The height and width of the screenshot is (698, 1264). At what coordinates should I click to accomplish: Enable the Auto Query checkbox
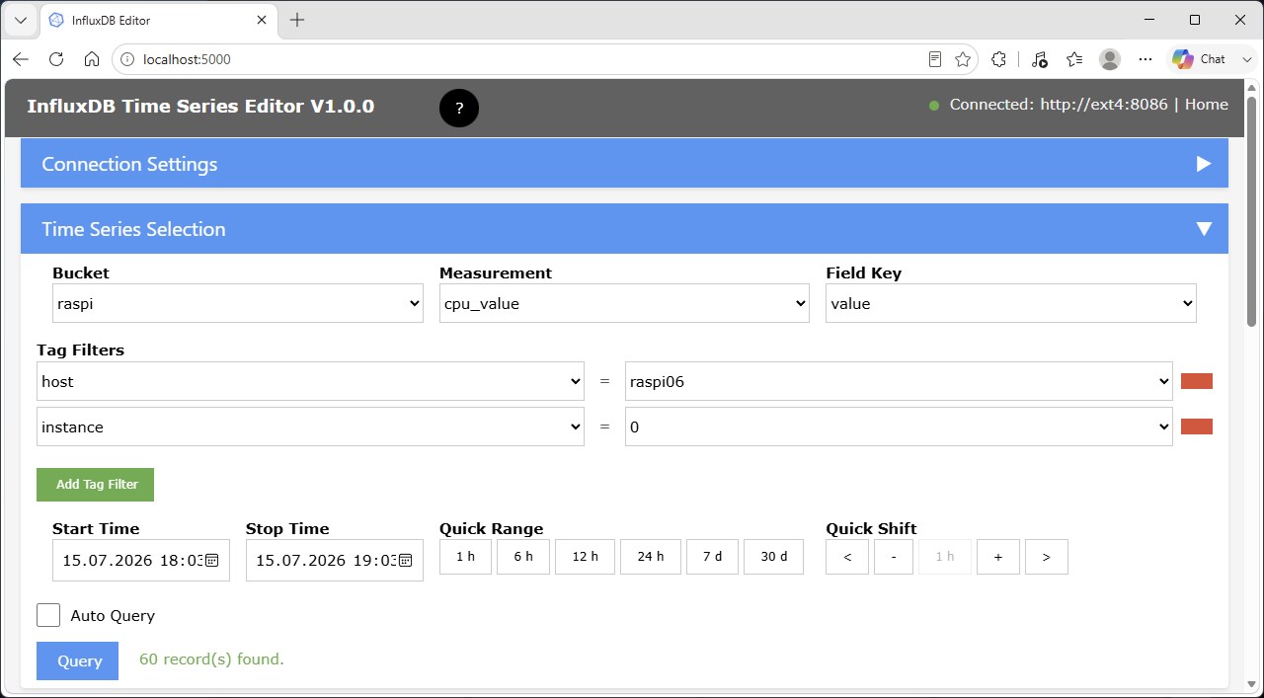(x=48, y=615)
